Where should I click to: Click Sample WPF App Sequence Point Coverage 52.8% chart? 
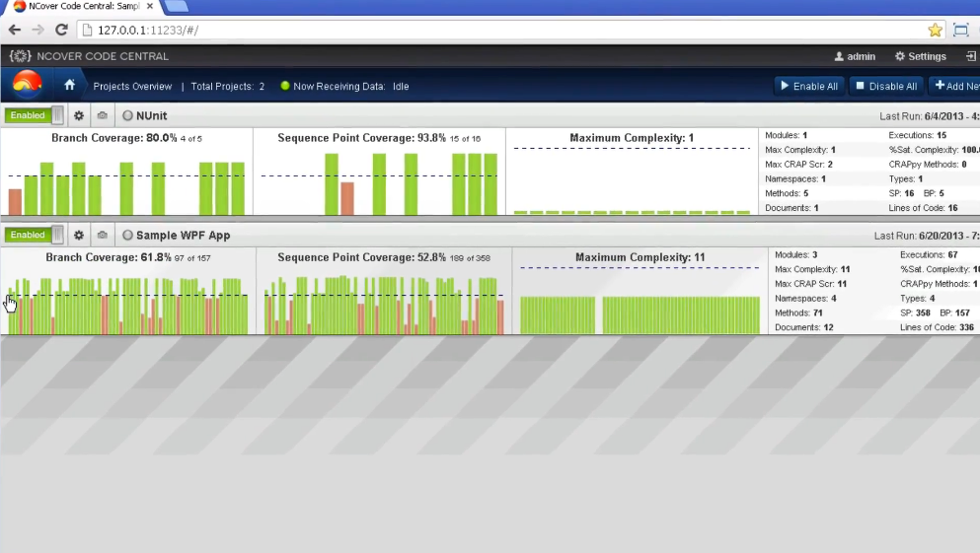pyautogui.click(x=384, y=292)
